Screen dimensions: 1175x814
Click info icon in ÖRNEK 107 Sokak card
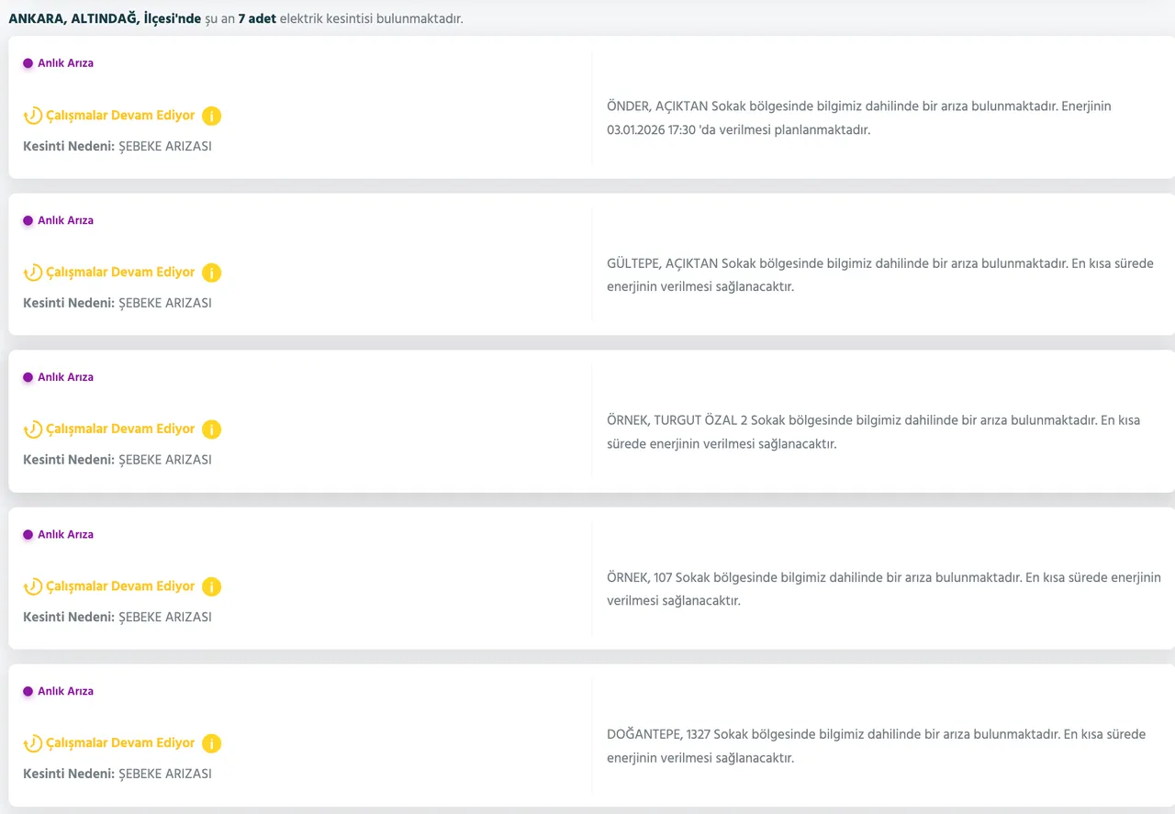[211, 586]
